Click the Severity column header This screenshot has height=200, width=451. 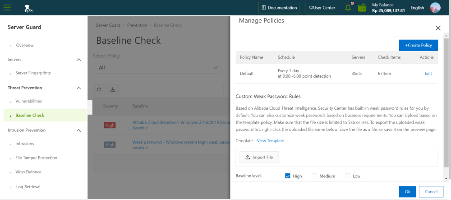[110, 106]
